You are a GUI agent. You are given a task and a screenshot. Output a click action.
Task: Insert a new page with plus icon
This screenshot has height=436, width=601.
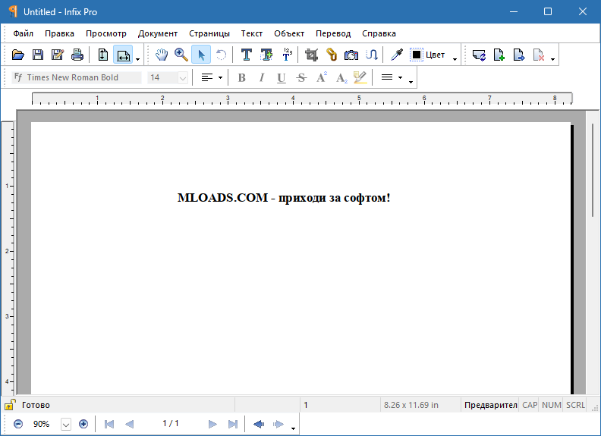pyautogui.click(x=499, y=55)
